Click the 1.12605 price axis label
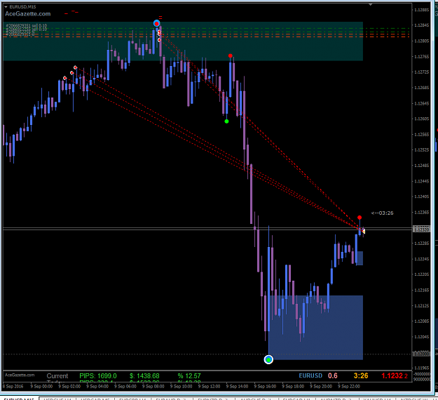 [x=421, y=119]
